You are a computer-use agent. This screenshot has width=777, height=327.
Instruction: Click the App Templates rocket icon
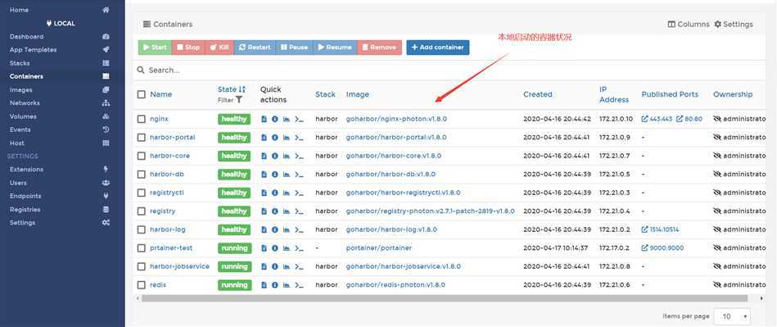point(106,50)
